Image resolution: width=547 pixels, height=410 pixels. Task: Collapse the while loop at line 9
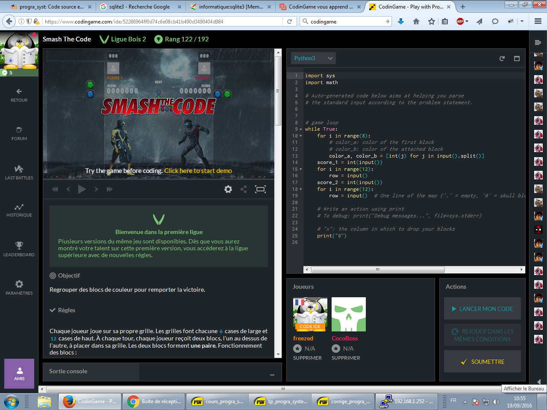[x=300, y=129]
